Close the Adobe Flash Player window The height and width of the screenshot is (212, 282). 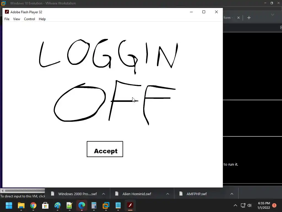click(216, 12)
